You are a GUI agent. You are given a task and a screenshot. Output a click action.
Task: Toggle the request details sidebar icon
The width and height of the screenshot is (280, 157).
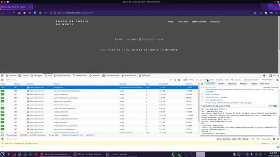[x=202, y=84]
